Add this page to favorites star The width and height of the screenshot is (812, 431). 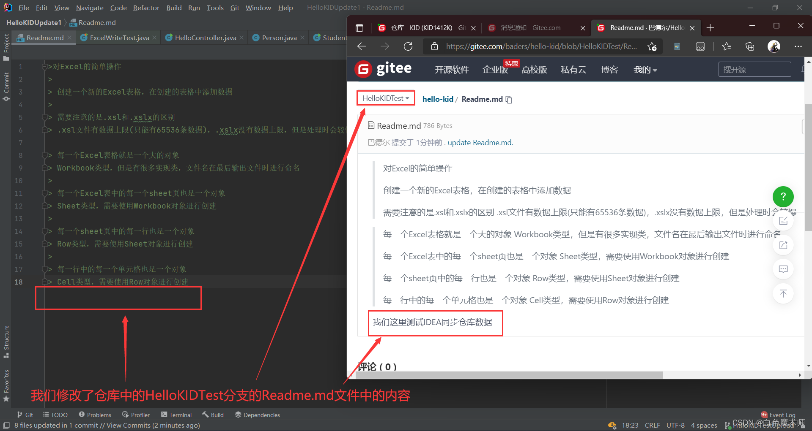[x=652, y=46]
